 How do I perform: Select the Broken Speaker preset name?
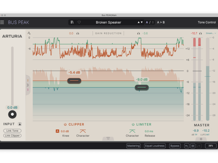[108, 22]
